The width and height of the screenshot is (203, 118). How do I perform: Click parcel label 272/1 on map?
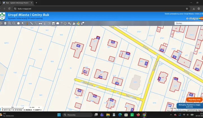pos(139,31)
